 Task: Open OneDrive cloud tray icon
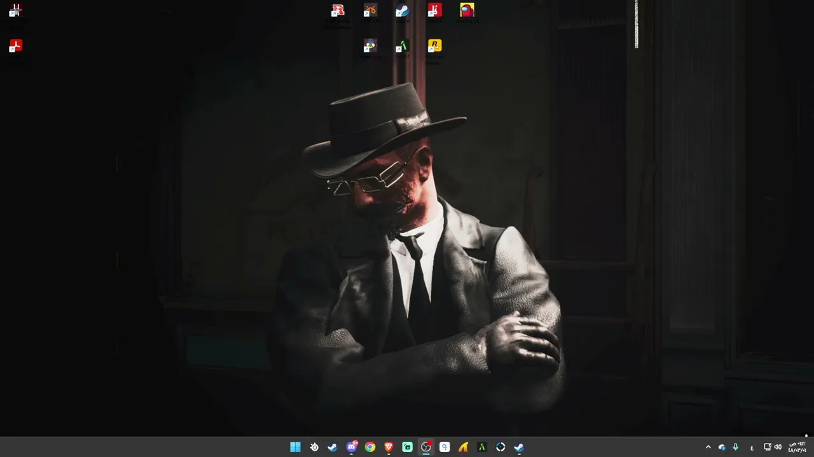click(x=722, y=447)
